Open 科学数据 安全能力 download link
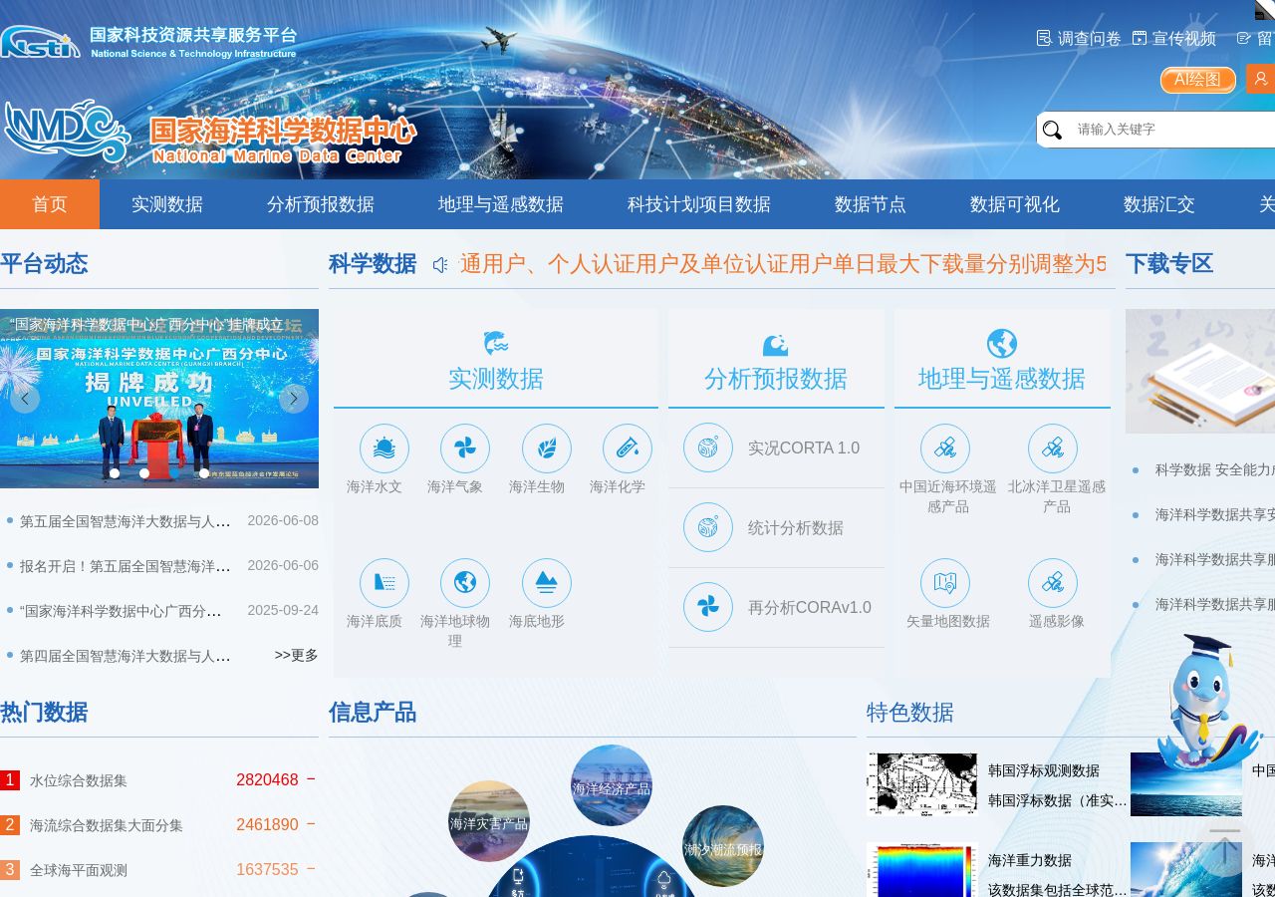 click(1215, 469)
